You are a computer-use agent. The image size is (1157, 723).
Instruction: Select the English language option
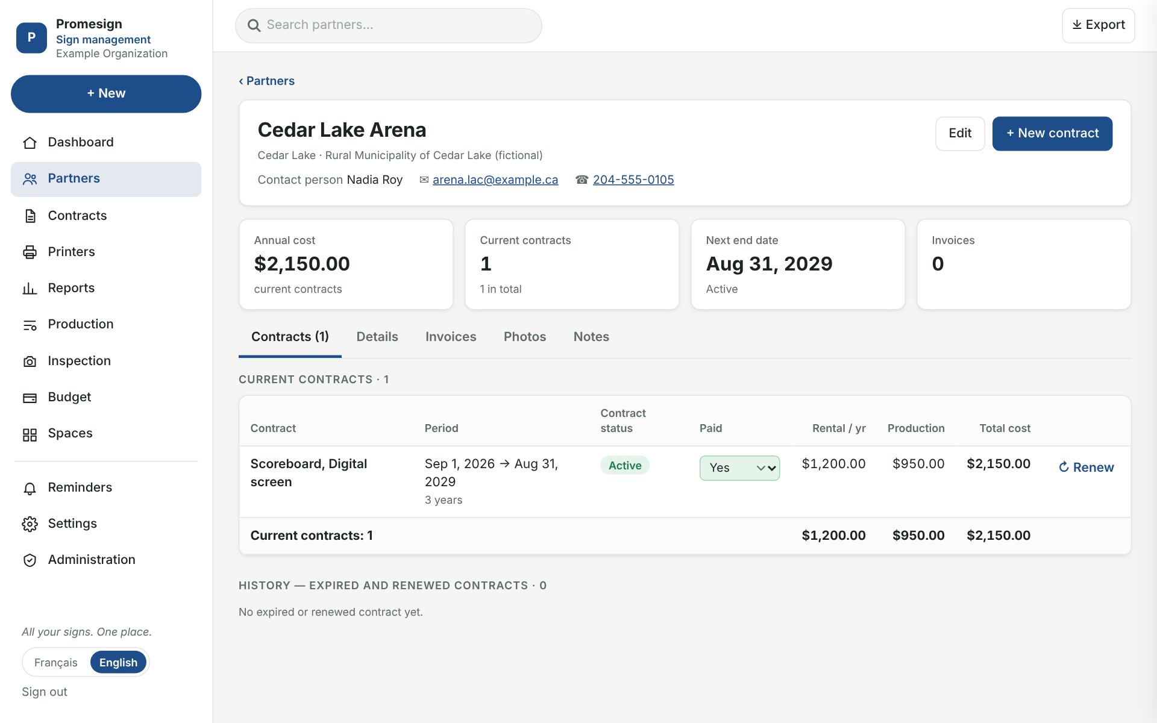[x=118, y=662]
